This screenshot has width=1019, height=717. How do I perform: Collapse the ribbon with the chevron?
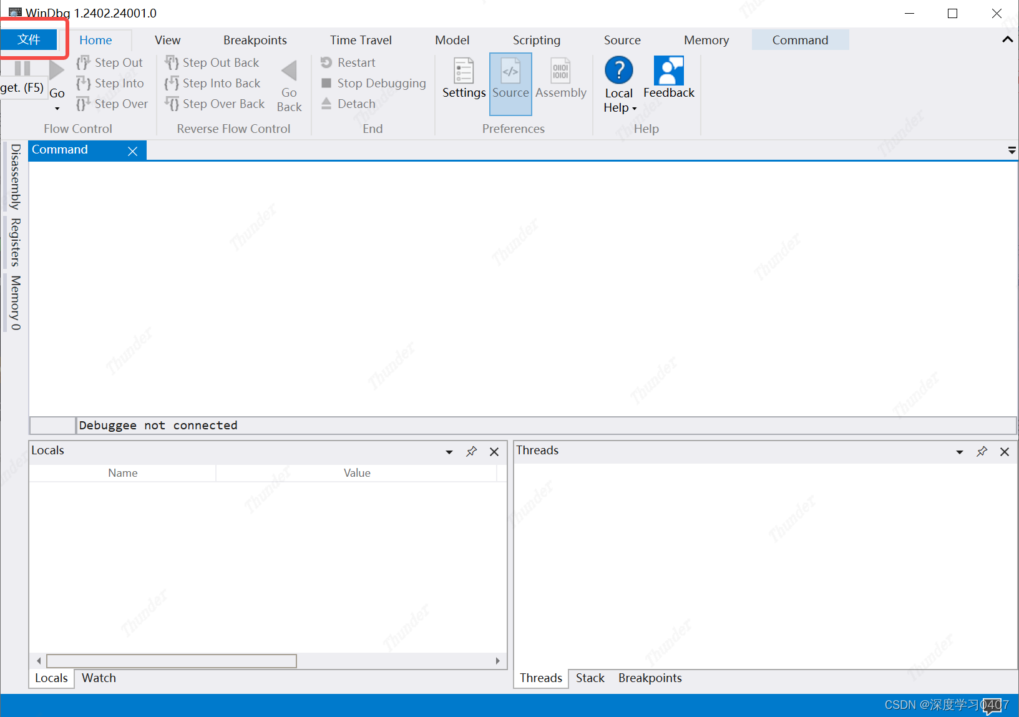coord(1007,39)
